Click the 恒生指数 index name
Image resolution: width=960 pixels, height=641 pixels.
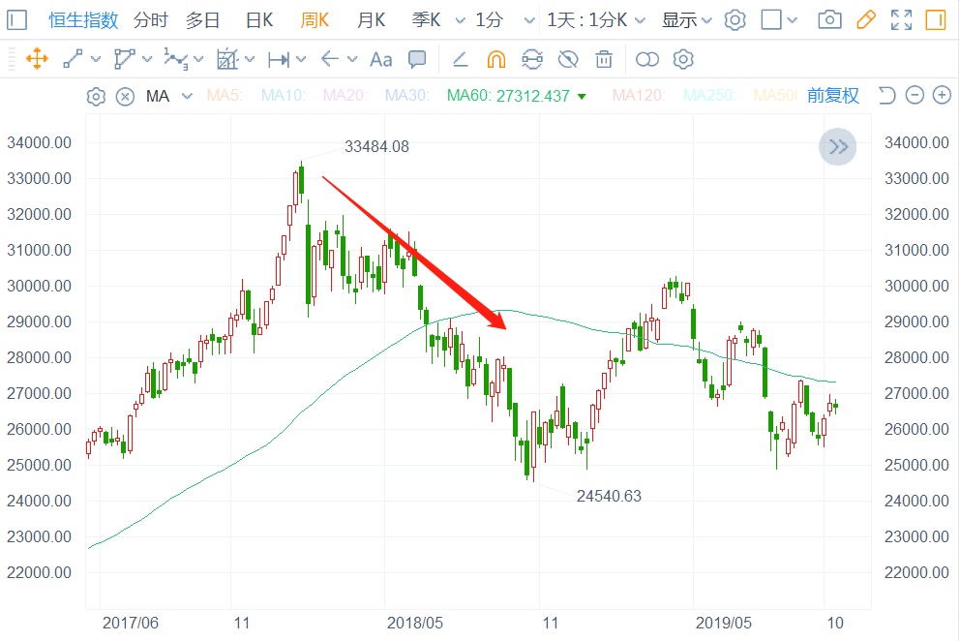pos(84,19)
